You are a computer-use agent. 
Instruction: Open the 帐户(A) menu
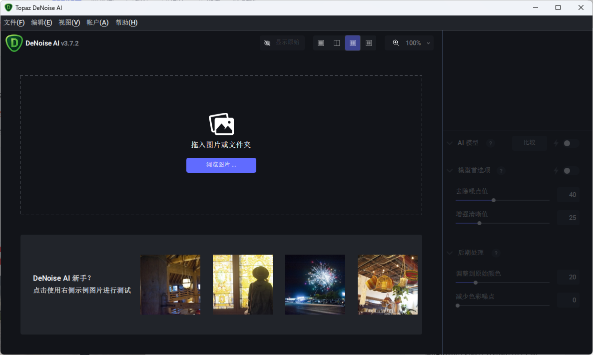click(97, 22)
